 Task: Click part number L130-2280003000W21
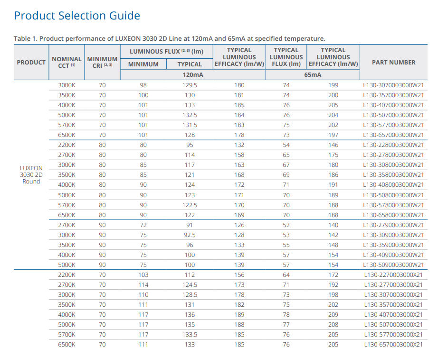click(x=393, y=145)
